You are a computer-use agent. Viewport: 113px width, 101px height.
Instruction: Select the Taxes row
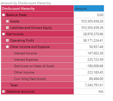pos(37,85)
